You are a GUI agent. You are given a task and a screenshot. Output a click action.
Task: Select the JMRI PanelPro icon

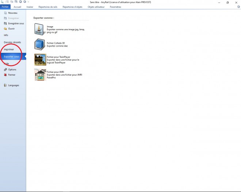(x=40, y=75)
